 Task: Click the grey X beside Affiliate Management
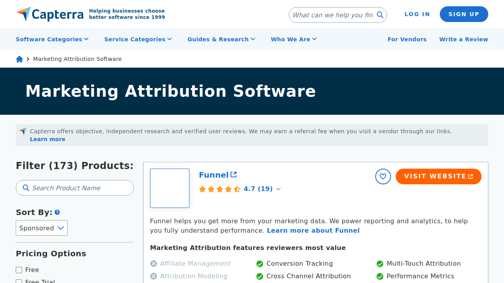tap(154, 264)
